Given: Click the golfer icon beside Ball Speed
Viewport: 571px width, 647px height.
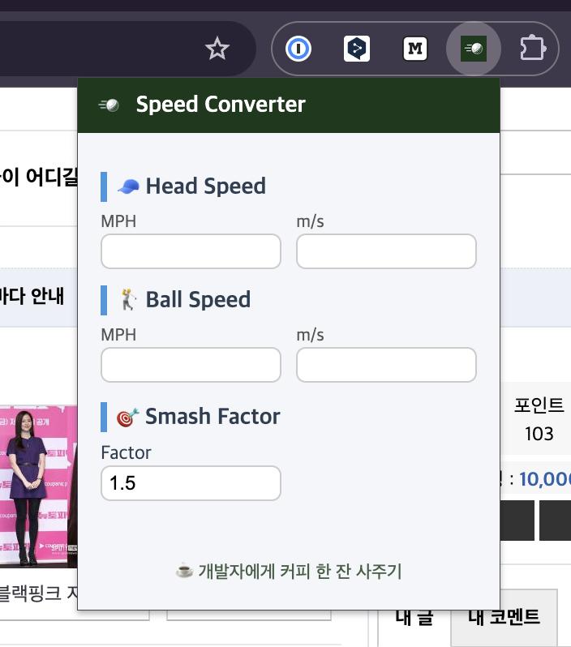Looking at the screenshot, I should click(128, 300).
